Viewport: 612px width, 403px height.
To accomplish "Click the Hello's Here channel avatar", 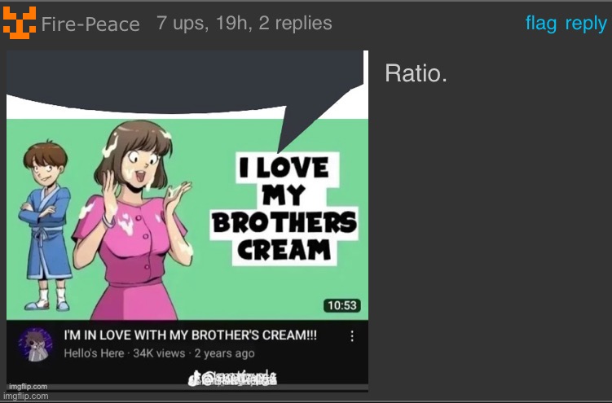I will pos(35,344).
